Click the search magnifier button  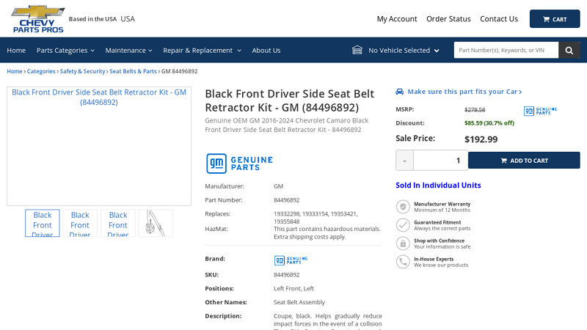pyautogui.click(x=569, y=50)
